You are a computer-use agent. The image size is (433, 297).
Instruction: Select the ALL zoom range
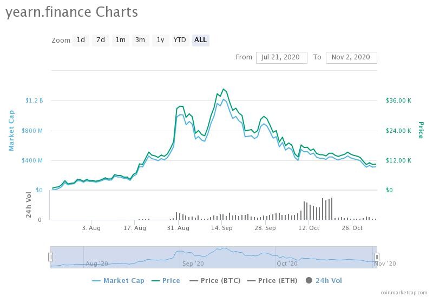tap(200, 40)
